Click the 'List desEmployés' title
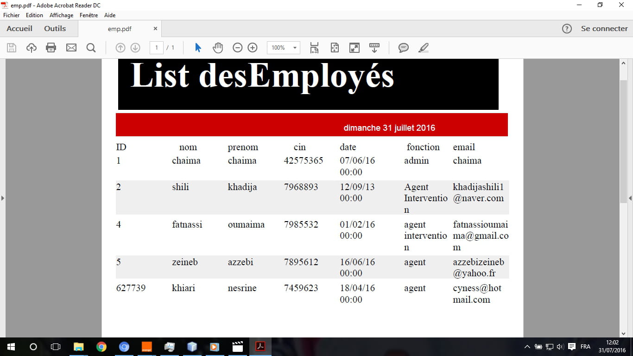 pos(262,76)
